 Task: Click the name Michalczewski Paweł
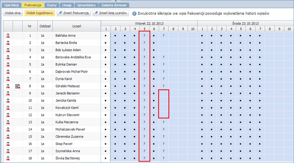(70, 130)
